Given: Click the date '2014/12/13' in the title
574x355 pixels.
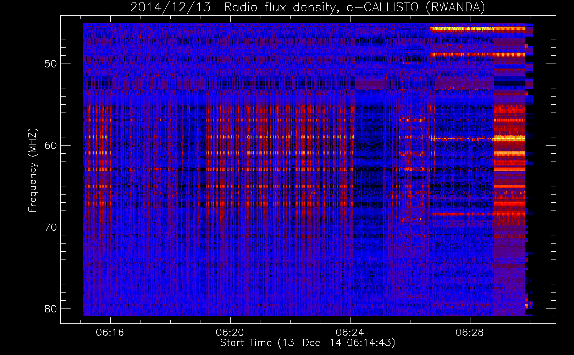Looking at the screenshot, I should (171, 7).
